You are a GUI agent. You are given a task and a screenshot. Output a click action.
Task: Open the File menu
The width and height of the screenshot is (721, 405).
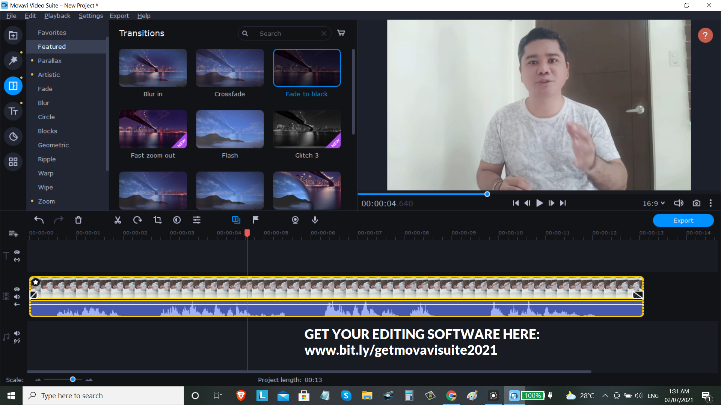11,16
